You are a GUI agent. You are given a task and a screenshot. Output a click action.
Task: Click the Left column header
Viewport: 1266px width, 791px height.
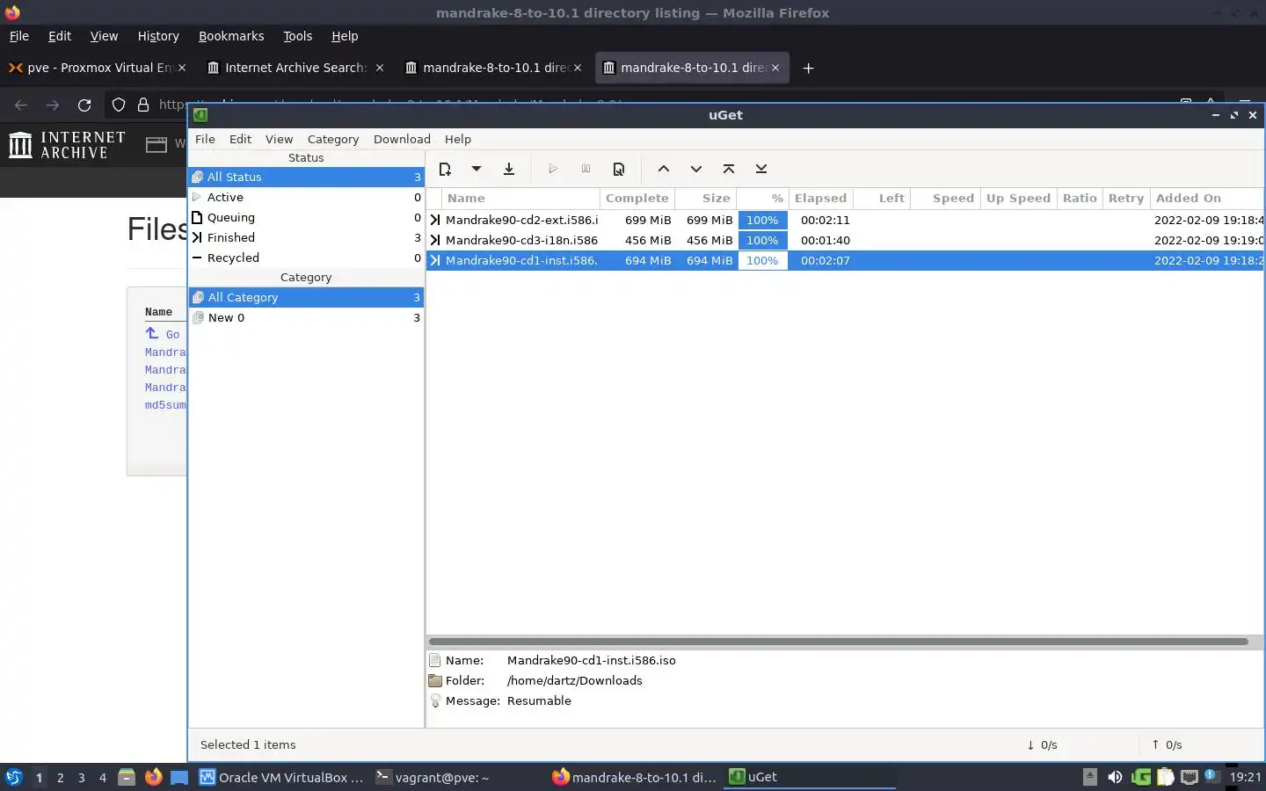click(x=882, y=198)
